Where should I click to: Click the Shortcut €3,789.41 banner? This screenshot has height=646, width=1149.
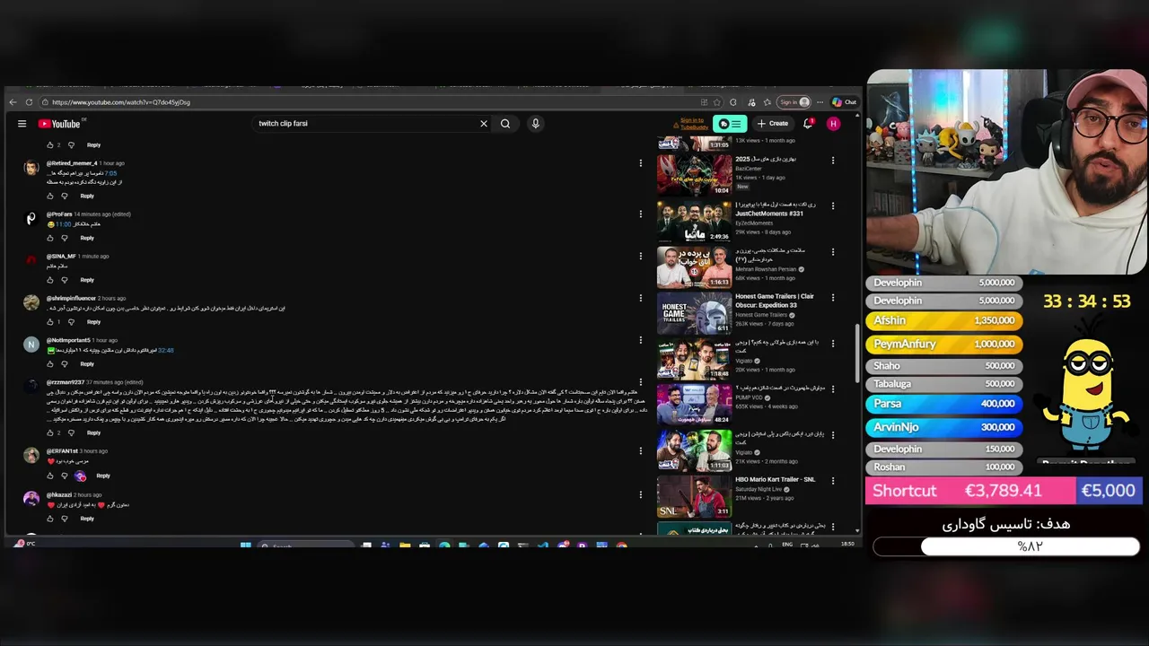tap(970, 491)
